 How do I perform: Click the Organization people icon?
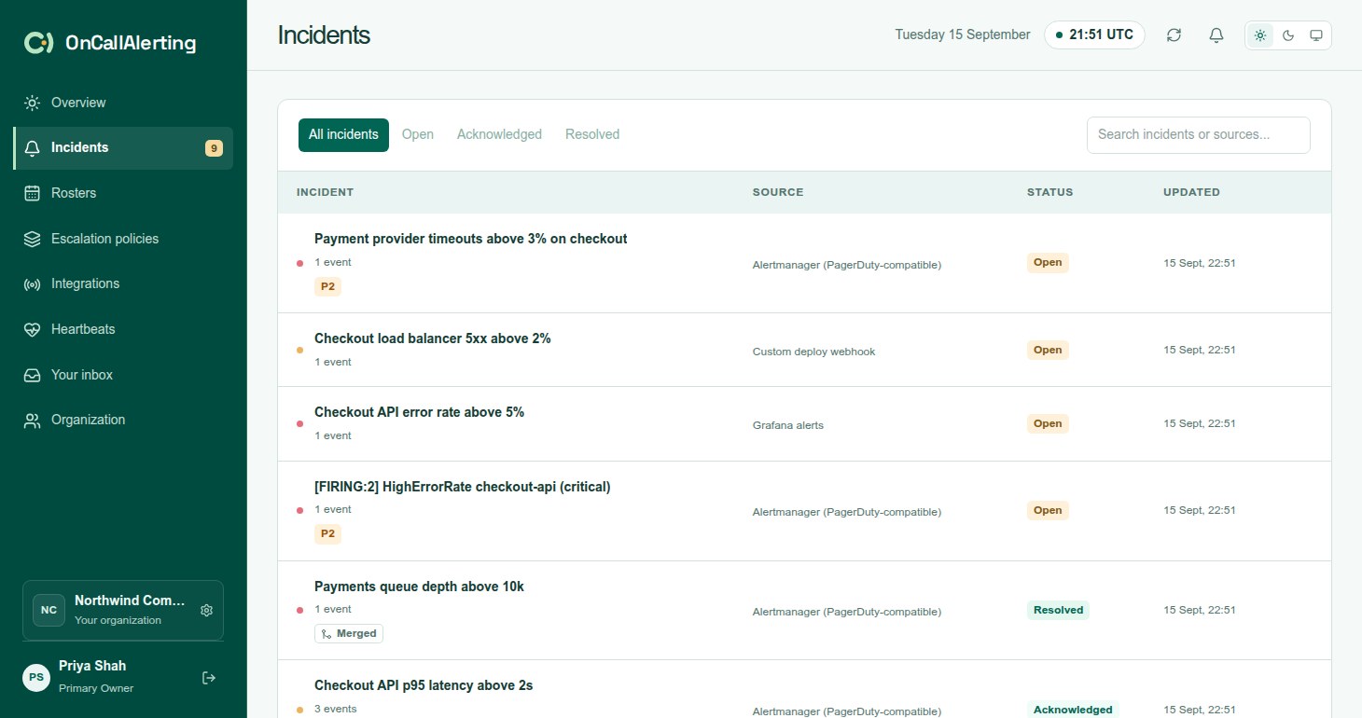point(32,421)
